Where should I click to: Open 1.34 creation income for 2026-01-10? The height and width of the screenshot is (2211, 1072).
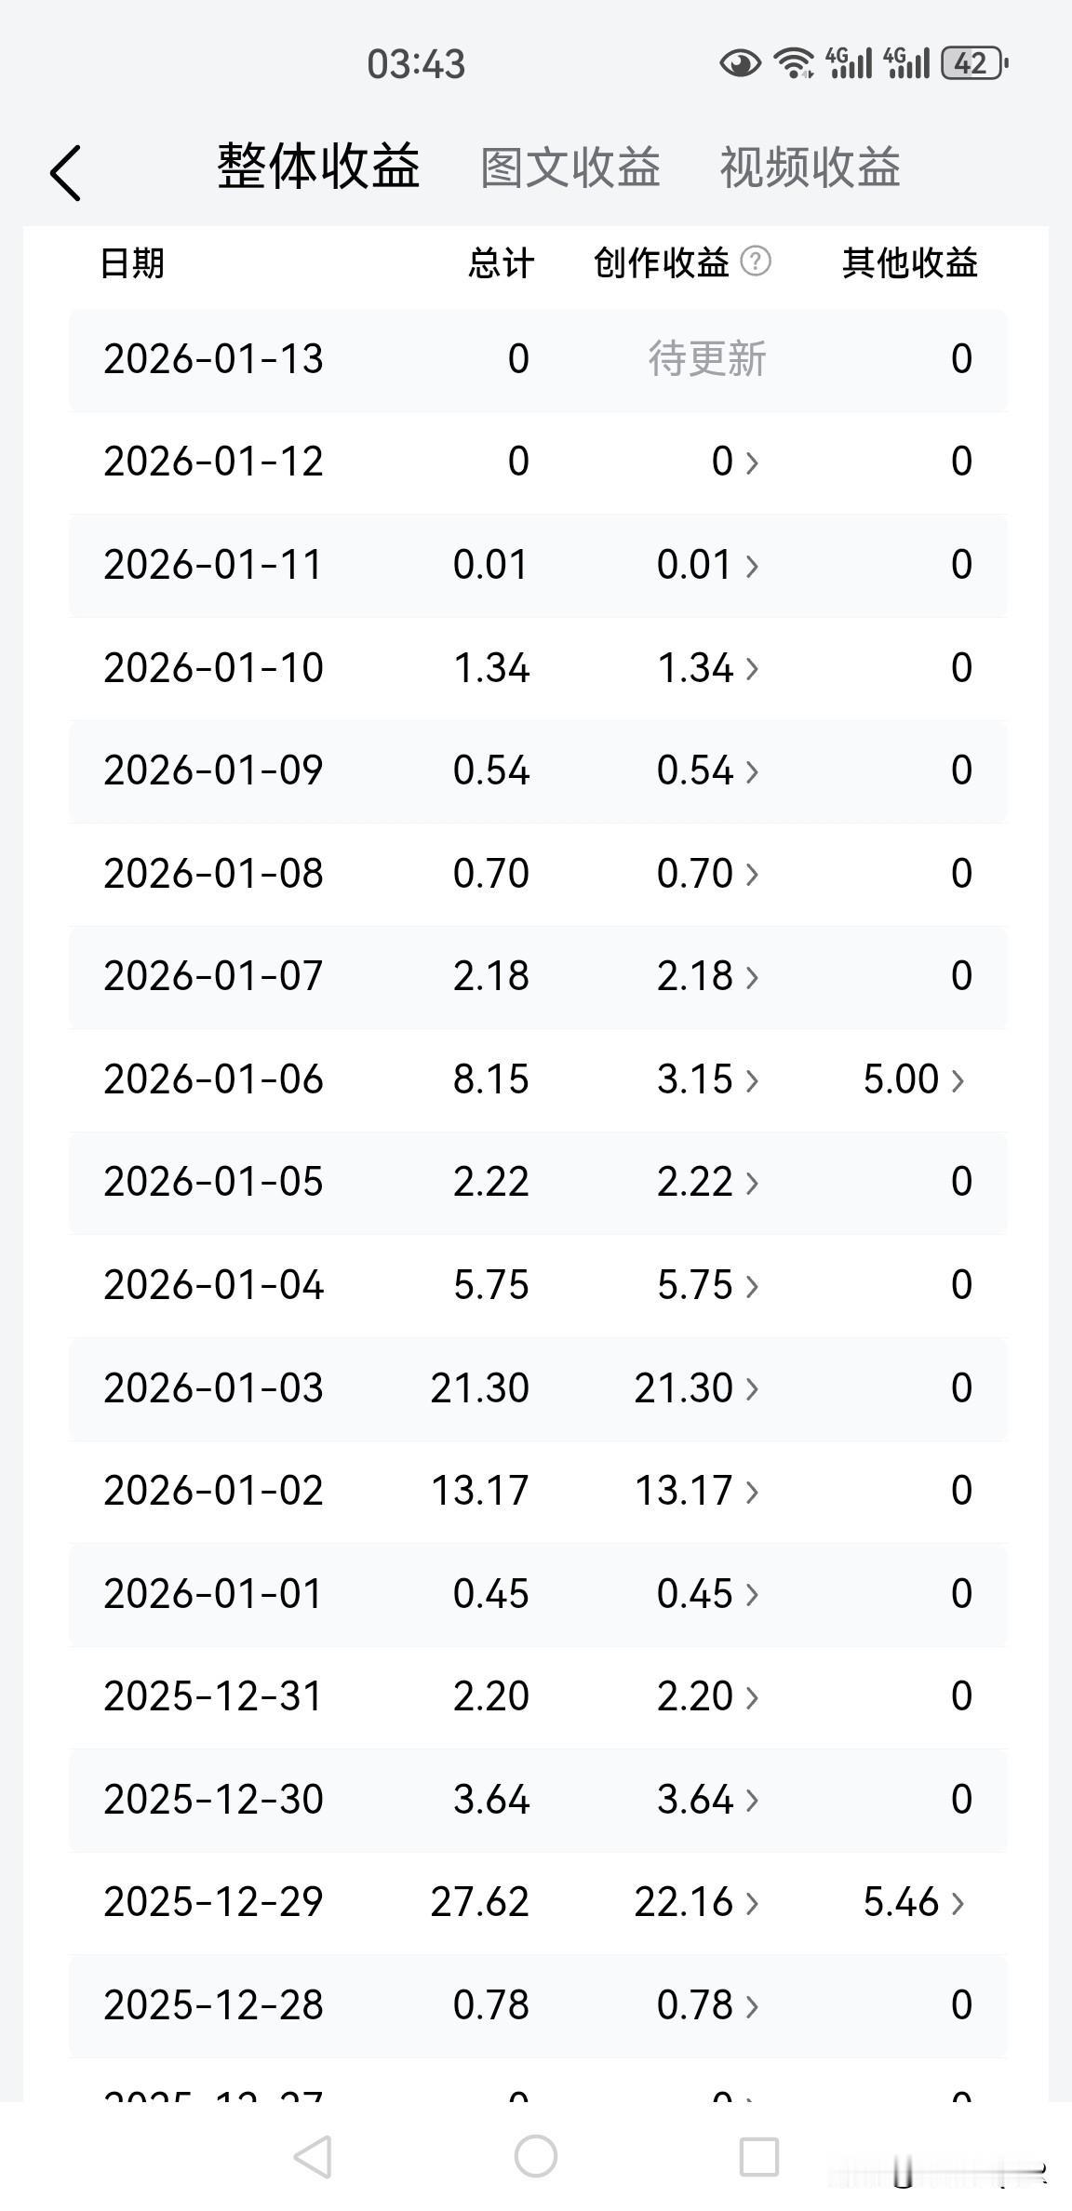(x=708, y=668)
